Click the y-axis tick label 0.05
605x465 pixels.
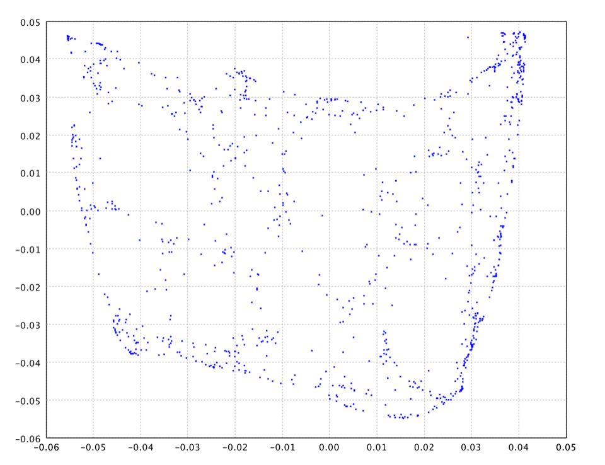click(30, 23)
